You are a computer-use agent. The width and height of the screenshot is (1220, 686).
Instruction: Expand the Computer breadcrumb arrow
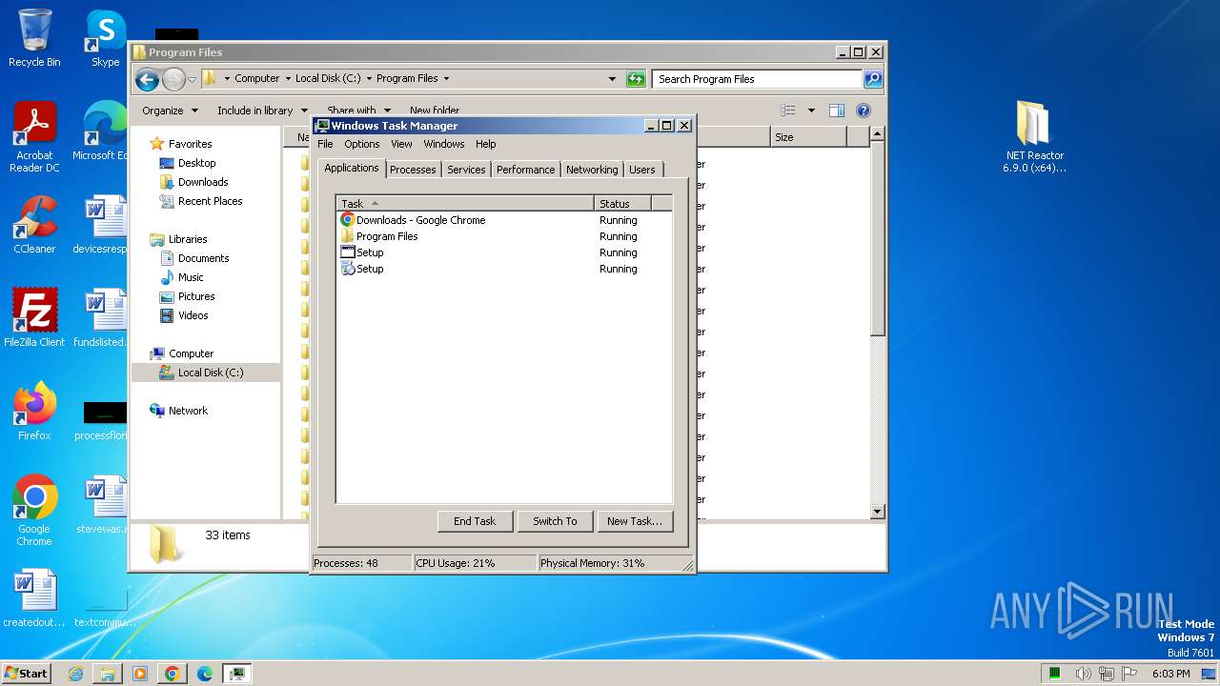(x=288, y=79)
